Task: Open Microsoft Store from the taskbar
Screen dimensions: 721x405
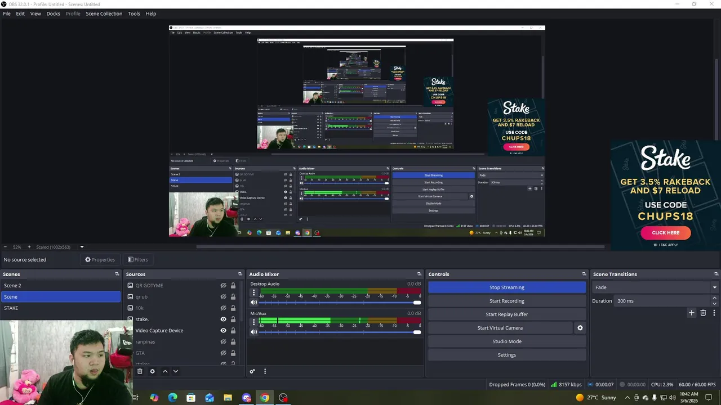Action: pos(191,398)
